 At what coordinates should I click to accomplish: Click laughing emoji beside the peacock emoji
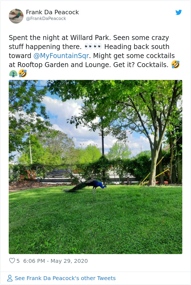click(x=23, y=73)
